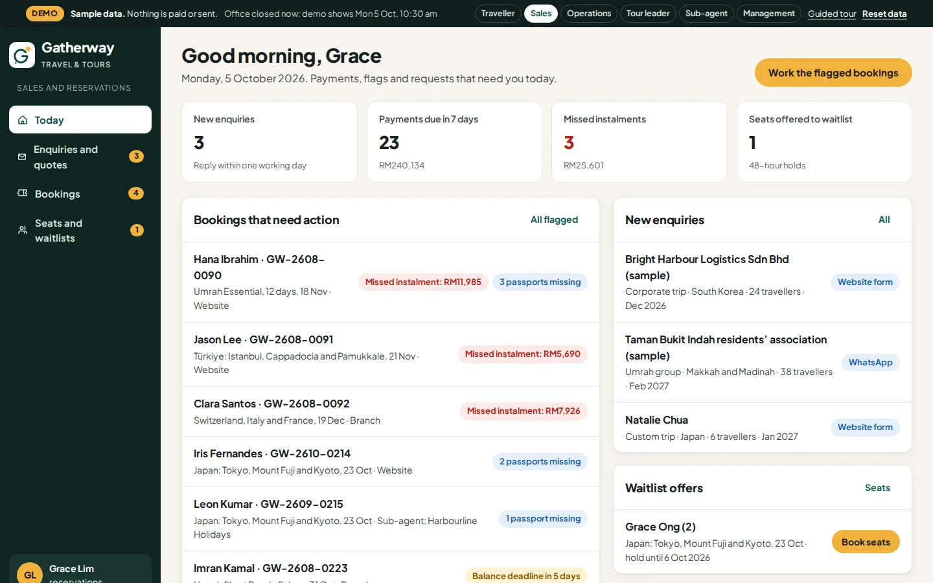The image size is (933, 583).
Task: Open Iris Fernandes booking GW-2610-0214
Action: pyautogui.click(x=391, y=462)
